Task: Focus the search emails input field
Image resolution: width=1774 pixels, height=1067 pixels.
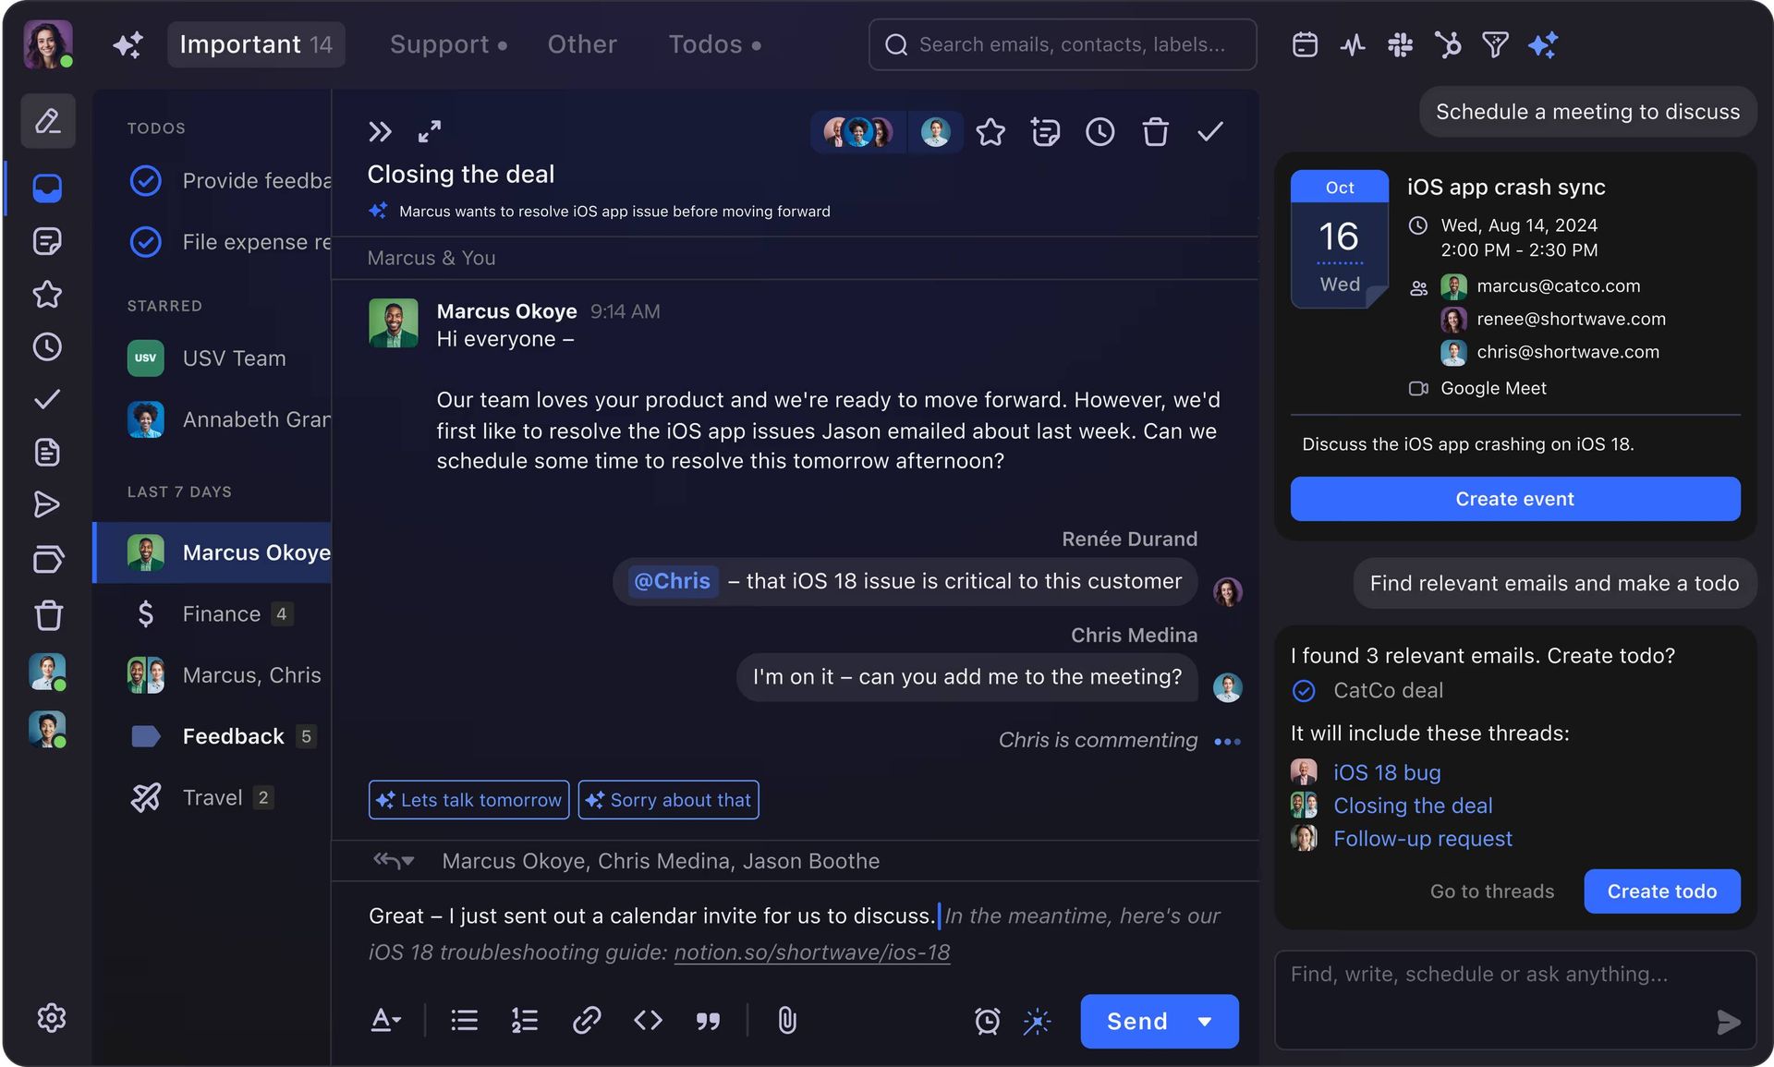Action: coord(1072,44)
